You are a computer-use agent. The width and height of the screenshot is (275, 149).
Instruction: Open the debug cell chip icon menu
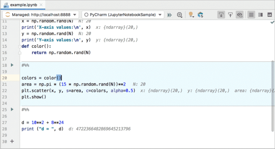[x=179, y=15]
